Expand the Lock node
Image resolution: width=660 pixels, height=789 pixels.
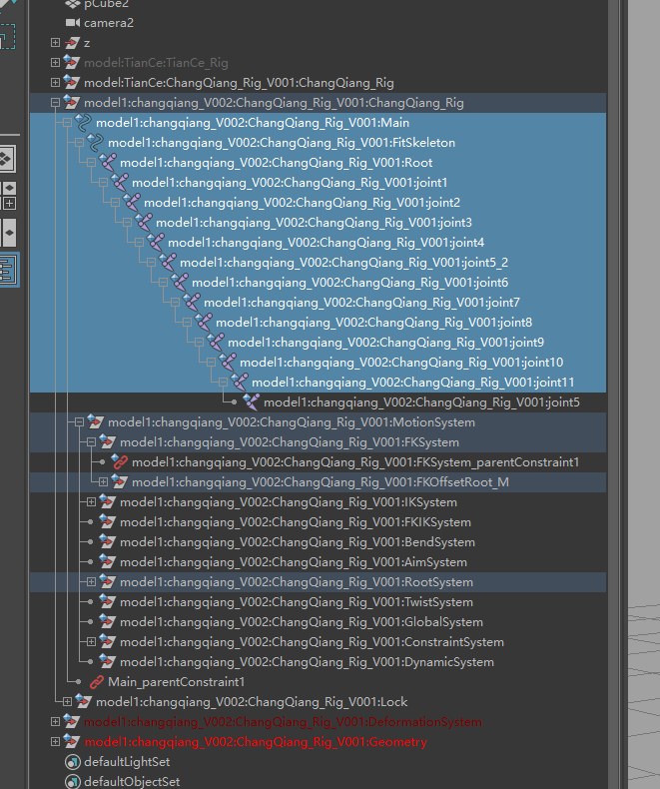[68, 701]
